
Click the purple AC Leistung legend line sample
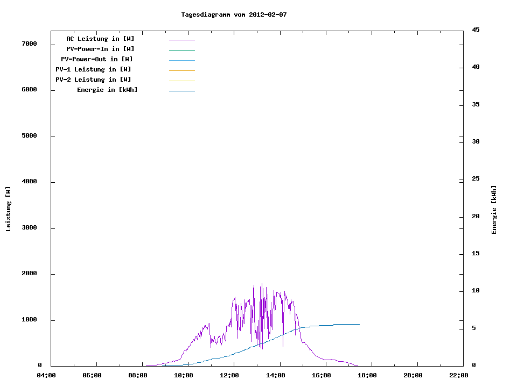click(x=181, y=40)
